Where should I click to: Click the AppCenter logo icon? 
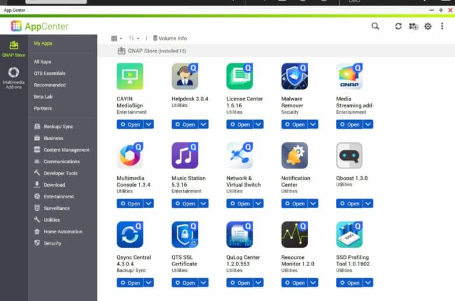[16, 26]
